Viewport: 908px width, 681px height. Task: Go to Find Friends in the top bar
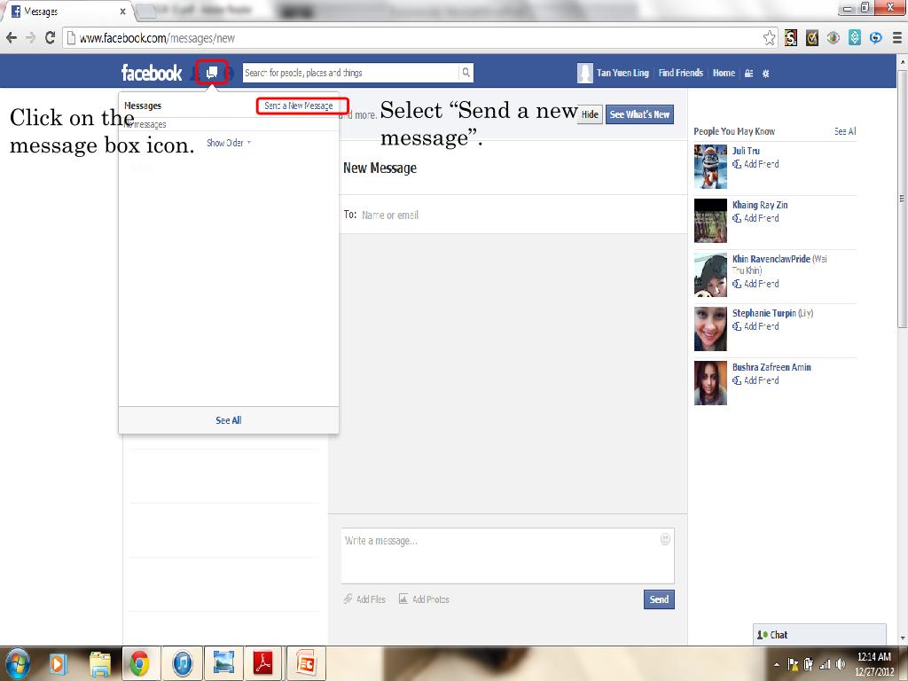(x=680, y=73)
